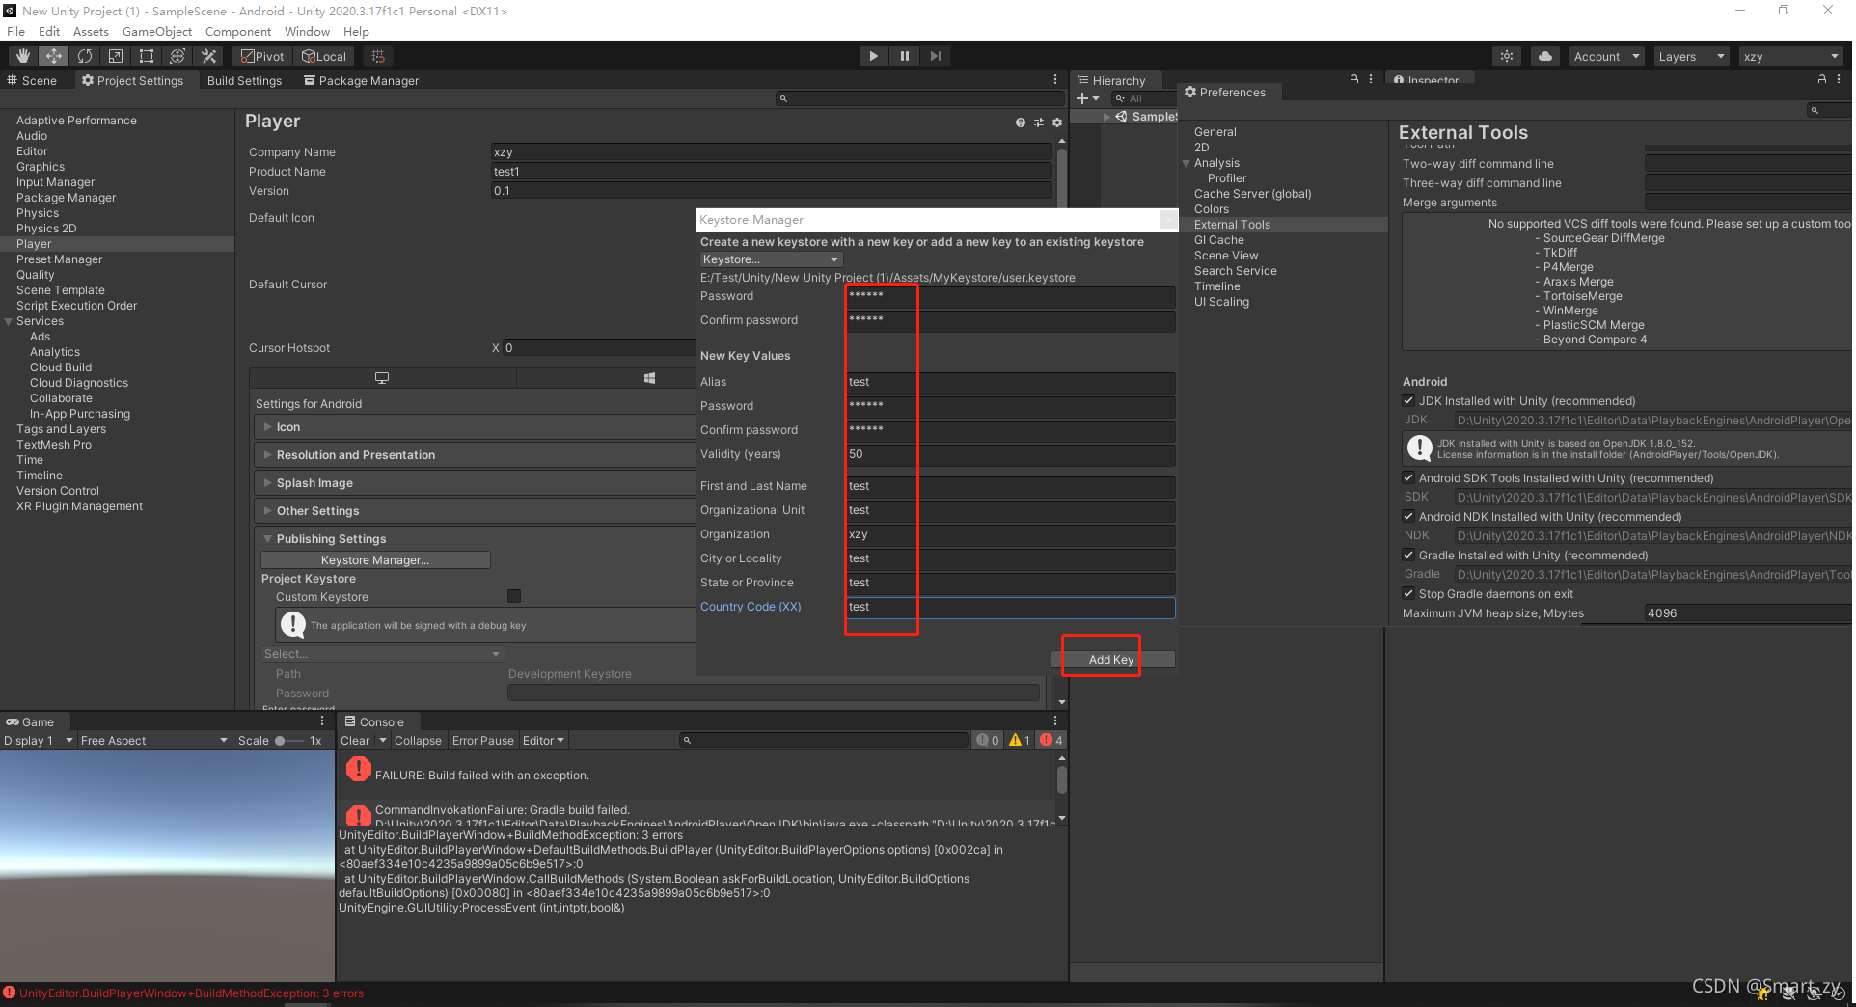This screenshot has height=1007, width=1856.
Task: Switch to the Scene tab
Action: 32,80
